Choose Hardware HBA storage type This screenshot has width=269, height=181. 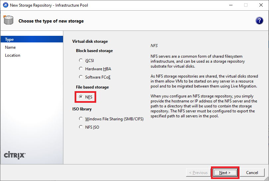[x=81, y=69]
